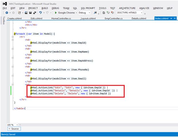
Task: Open the Redo history dropdown arrow
Action: 51,13
